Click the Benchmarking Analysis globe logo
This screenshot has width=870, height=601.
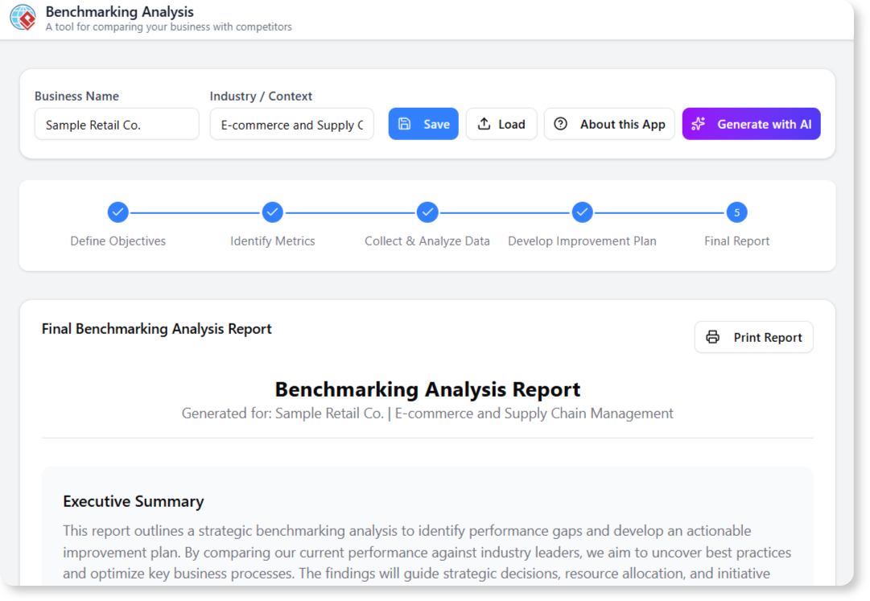coord(23,17)
